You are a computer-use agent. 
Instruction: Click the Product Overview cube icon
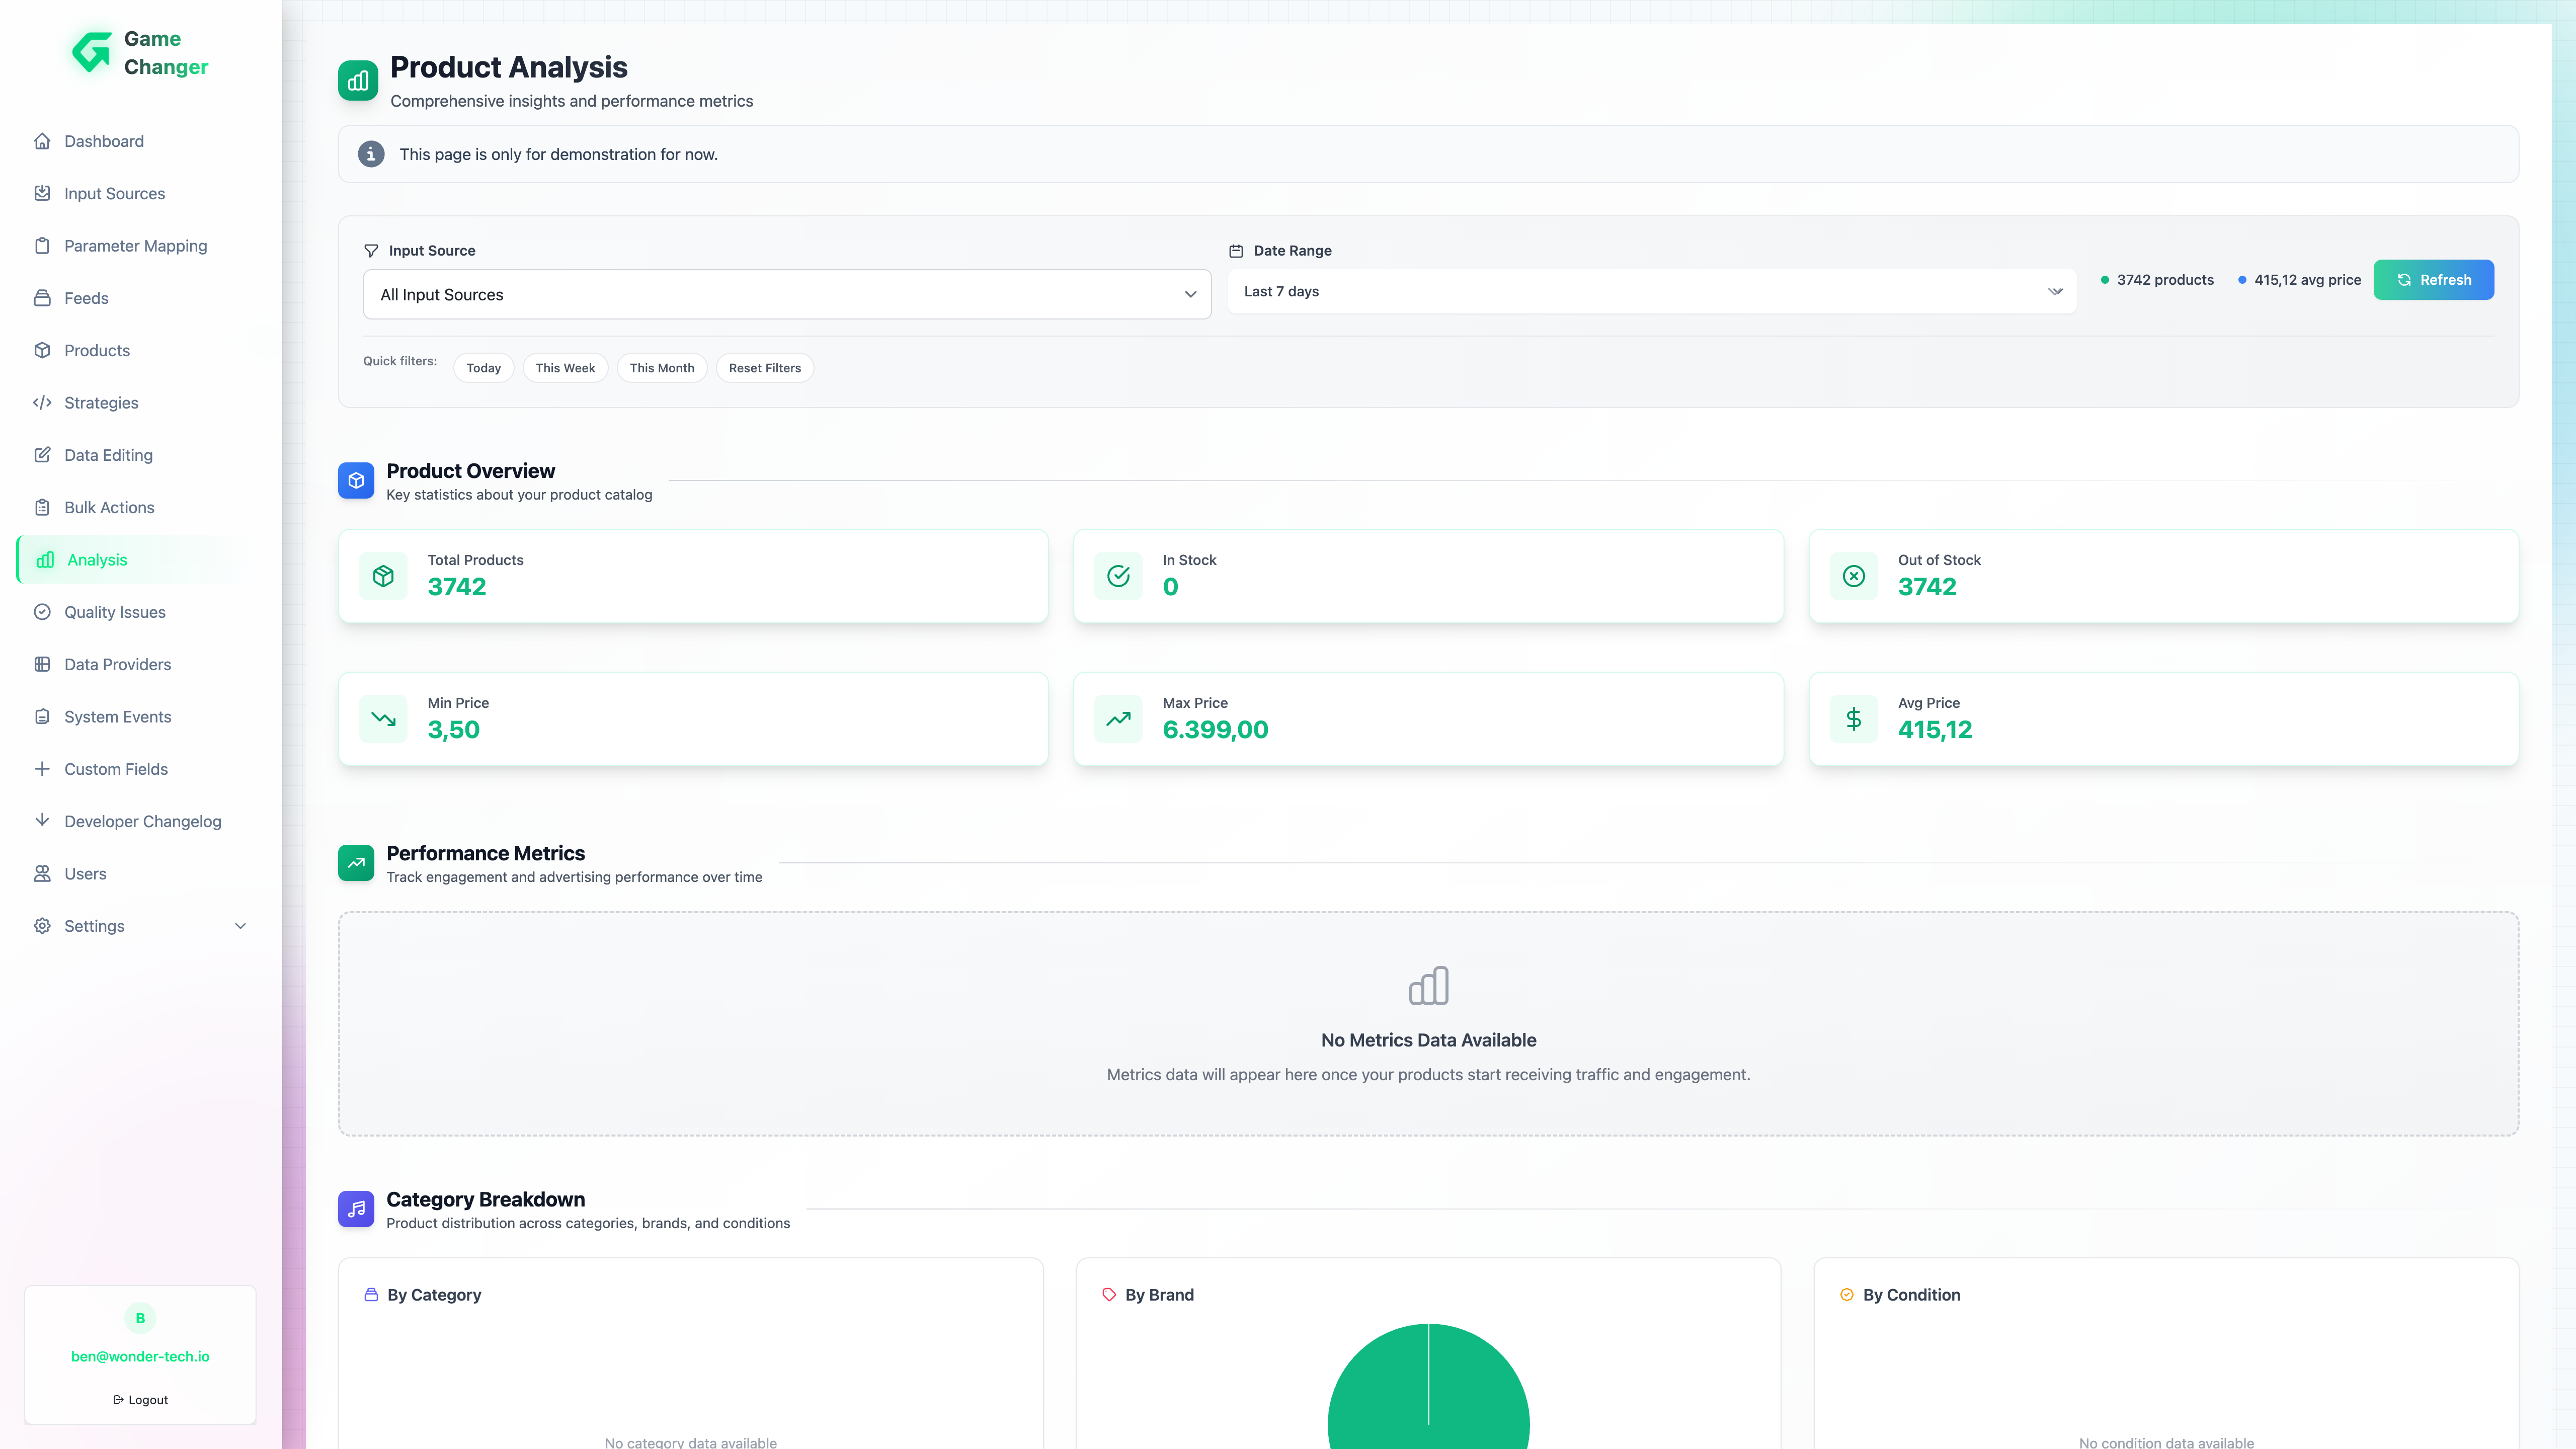coord(356,480)
